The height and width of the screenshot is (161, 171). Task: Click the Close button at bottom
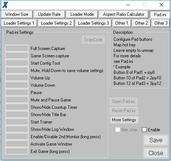coord(156,153)
